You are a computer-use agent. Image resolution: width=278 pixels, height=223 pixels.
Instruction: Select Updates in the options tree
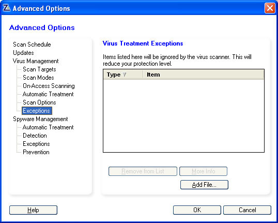pyautogui.click(x=23, y=53)
